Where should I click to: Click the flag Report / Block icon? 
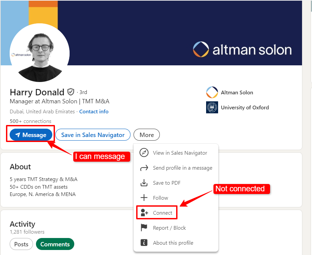(144, 228)
